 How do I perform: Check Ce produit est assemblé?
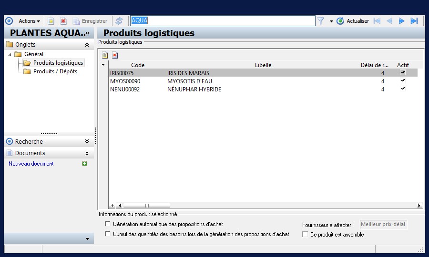305,234
